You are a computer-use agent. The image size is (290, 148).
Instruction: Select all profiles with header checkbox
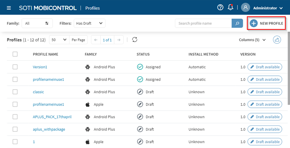tap(15, 54)
